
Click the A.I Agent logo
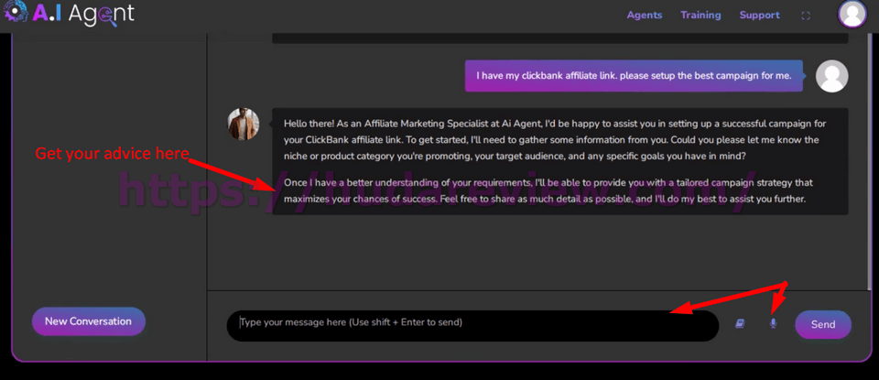coord(69,13)
